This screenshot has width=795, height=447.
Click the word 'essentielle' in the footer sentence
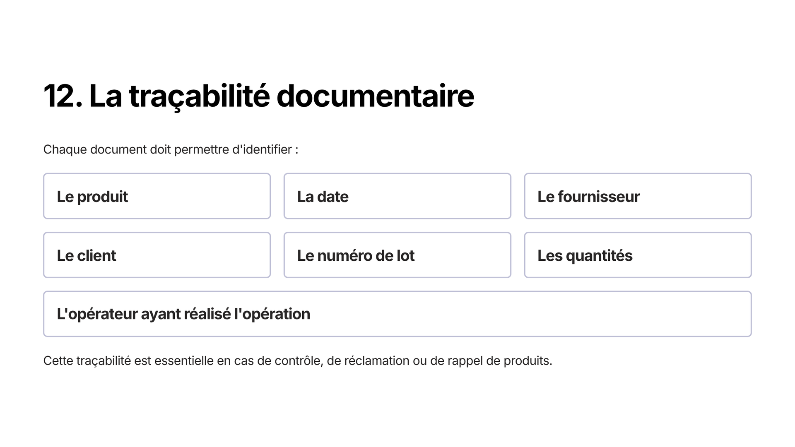[184, 361]
